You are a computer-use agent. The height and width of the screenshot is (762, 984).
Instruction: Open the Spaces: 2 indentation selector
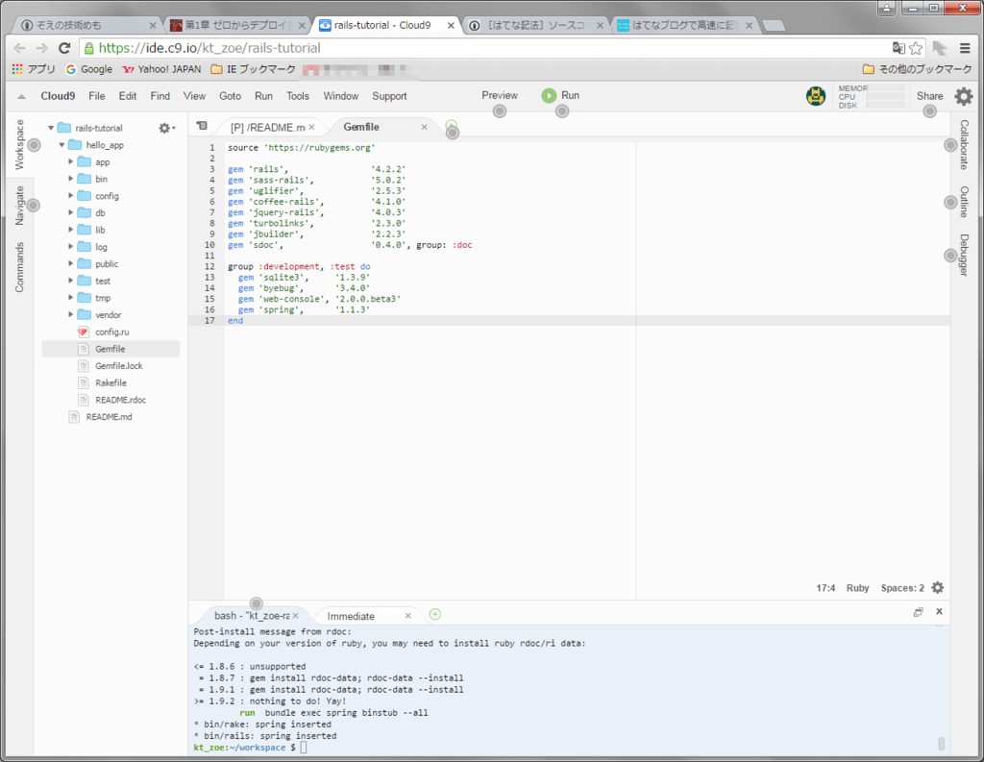(902, 588)
